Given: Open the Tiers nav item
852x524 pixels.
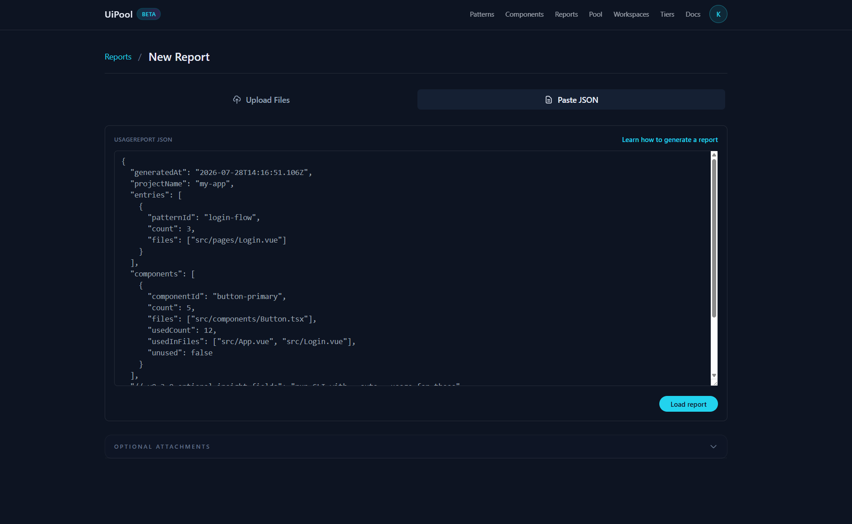Looking at the screenshot, I should click(667, 14).
